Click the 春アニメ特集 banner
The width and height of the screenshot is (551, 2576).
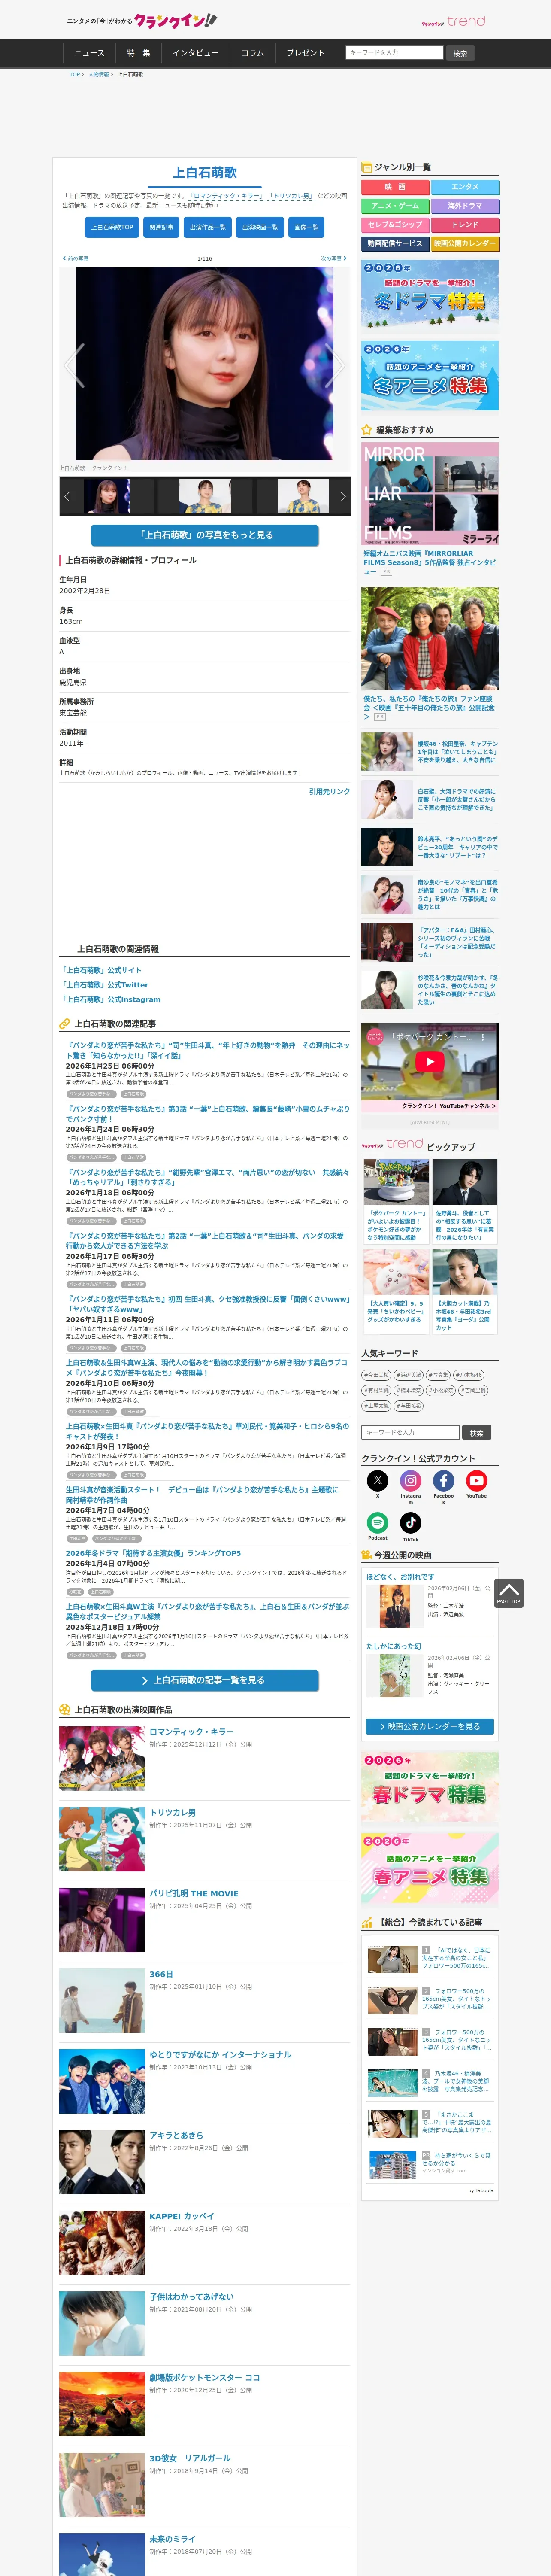[430, 1869]
